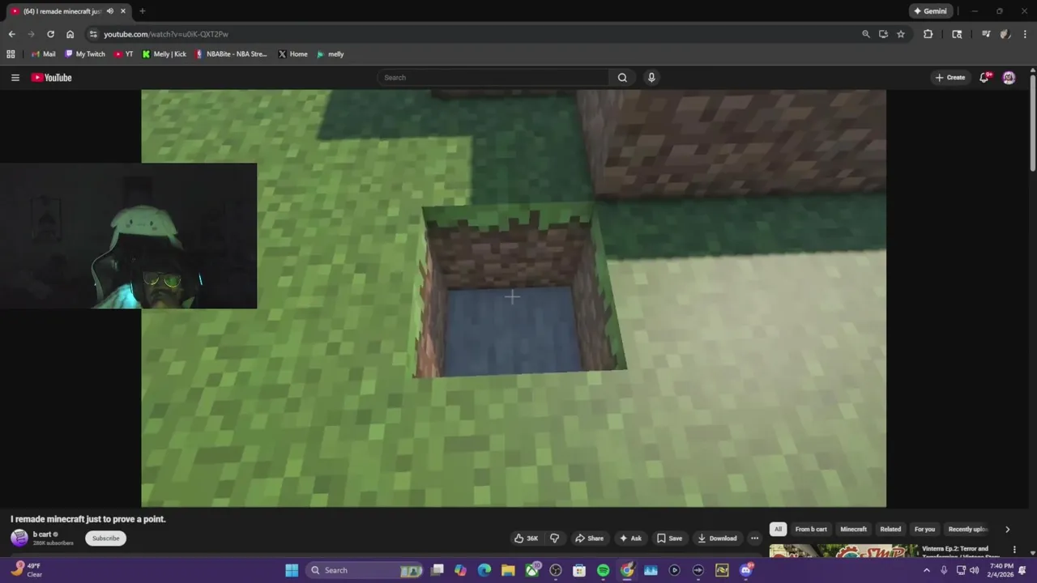1037x583 pixels.
Task: Open Mail bookmark
Action: 43,54
